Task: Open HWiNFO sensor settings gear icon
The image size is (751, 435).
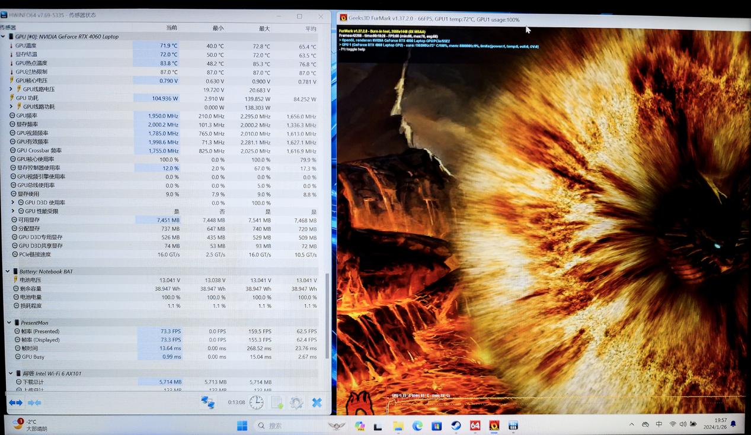Action: 296,403
